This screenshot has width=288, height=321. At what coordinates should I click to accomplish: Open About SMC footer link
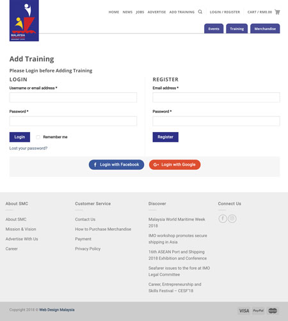[16, 219]
